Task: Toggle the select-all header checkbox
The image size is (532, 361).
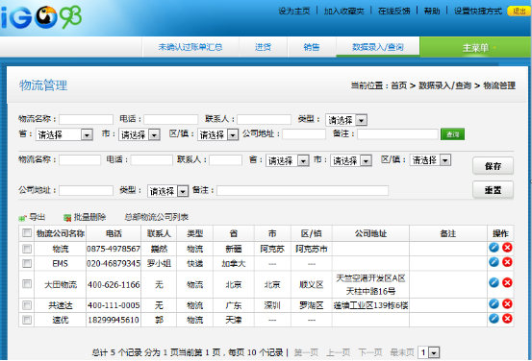Action: click(x=27, y=233)
